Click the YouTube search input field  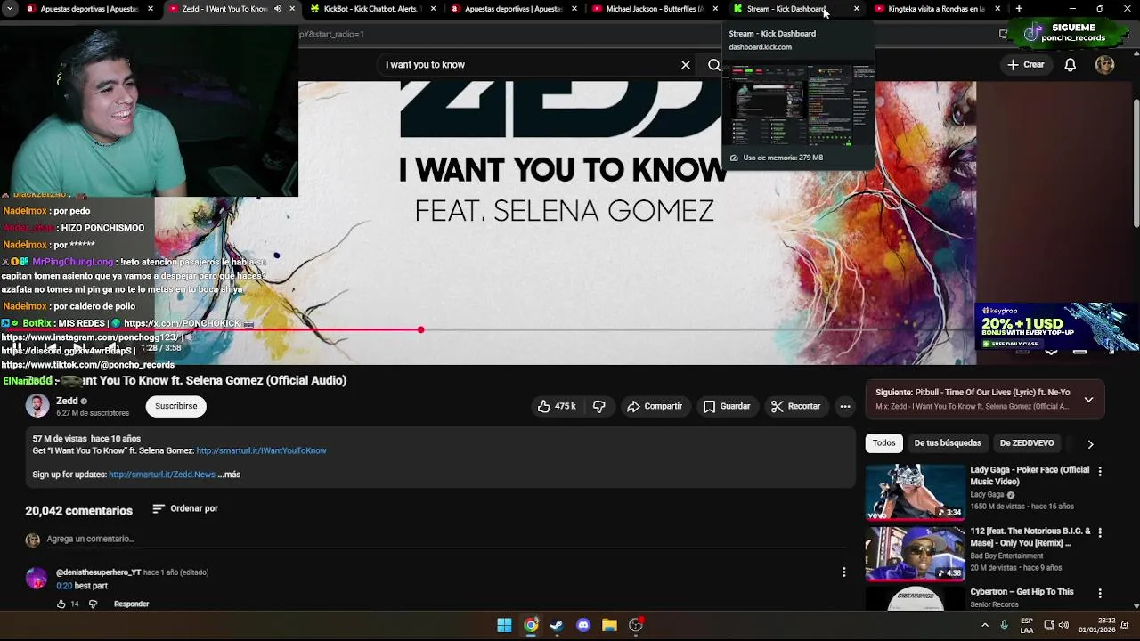pyautogui.click(x=530, y=65)
